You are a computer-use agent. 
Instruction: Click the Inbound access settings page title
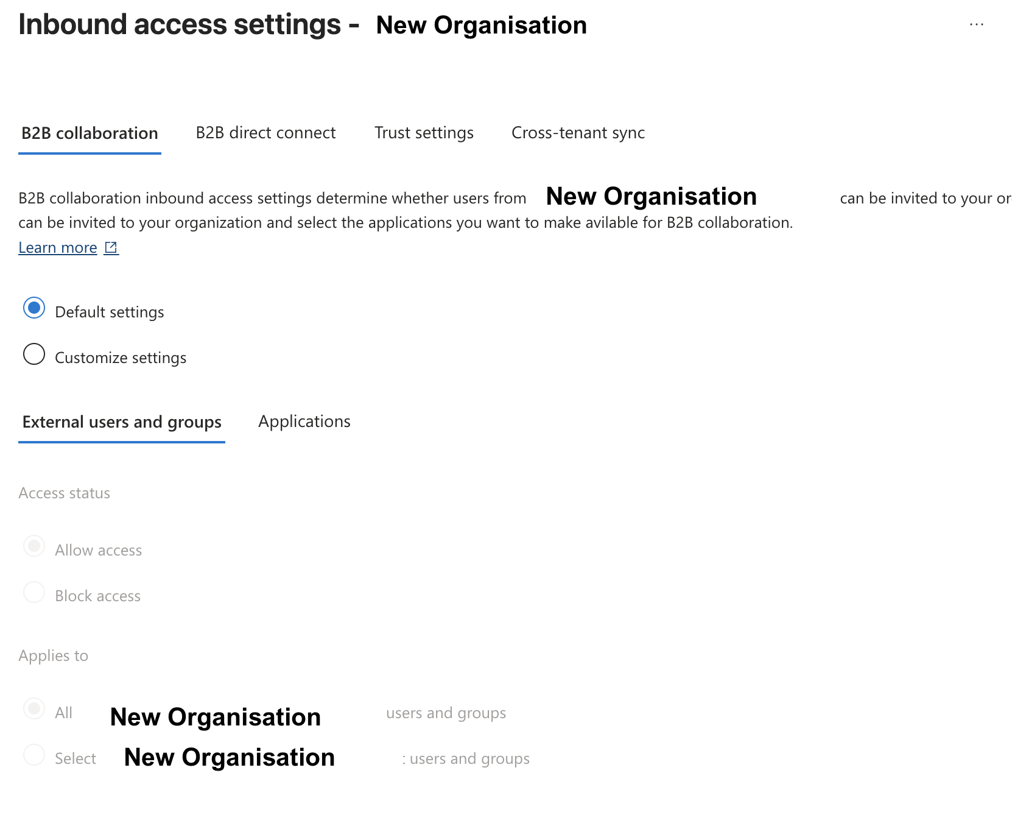(x=180, y=25)
